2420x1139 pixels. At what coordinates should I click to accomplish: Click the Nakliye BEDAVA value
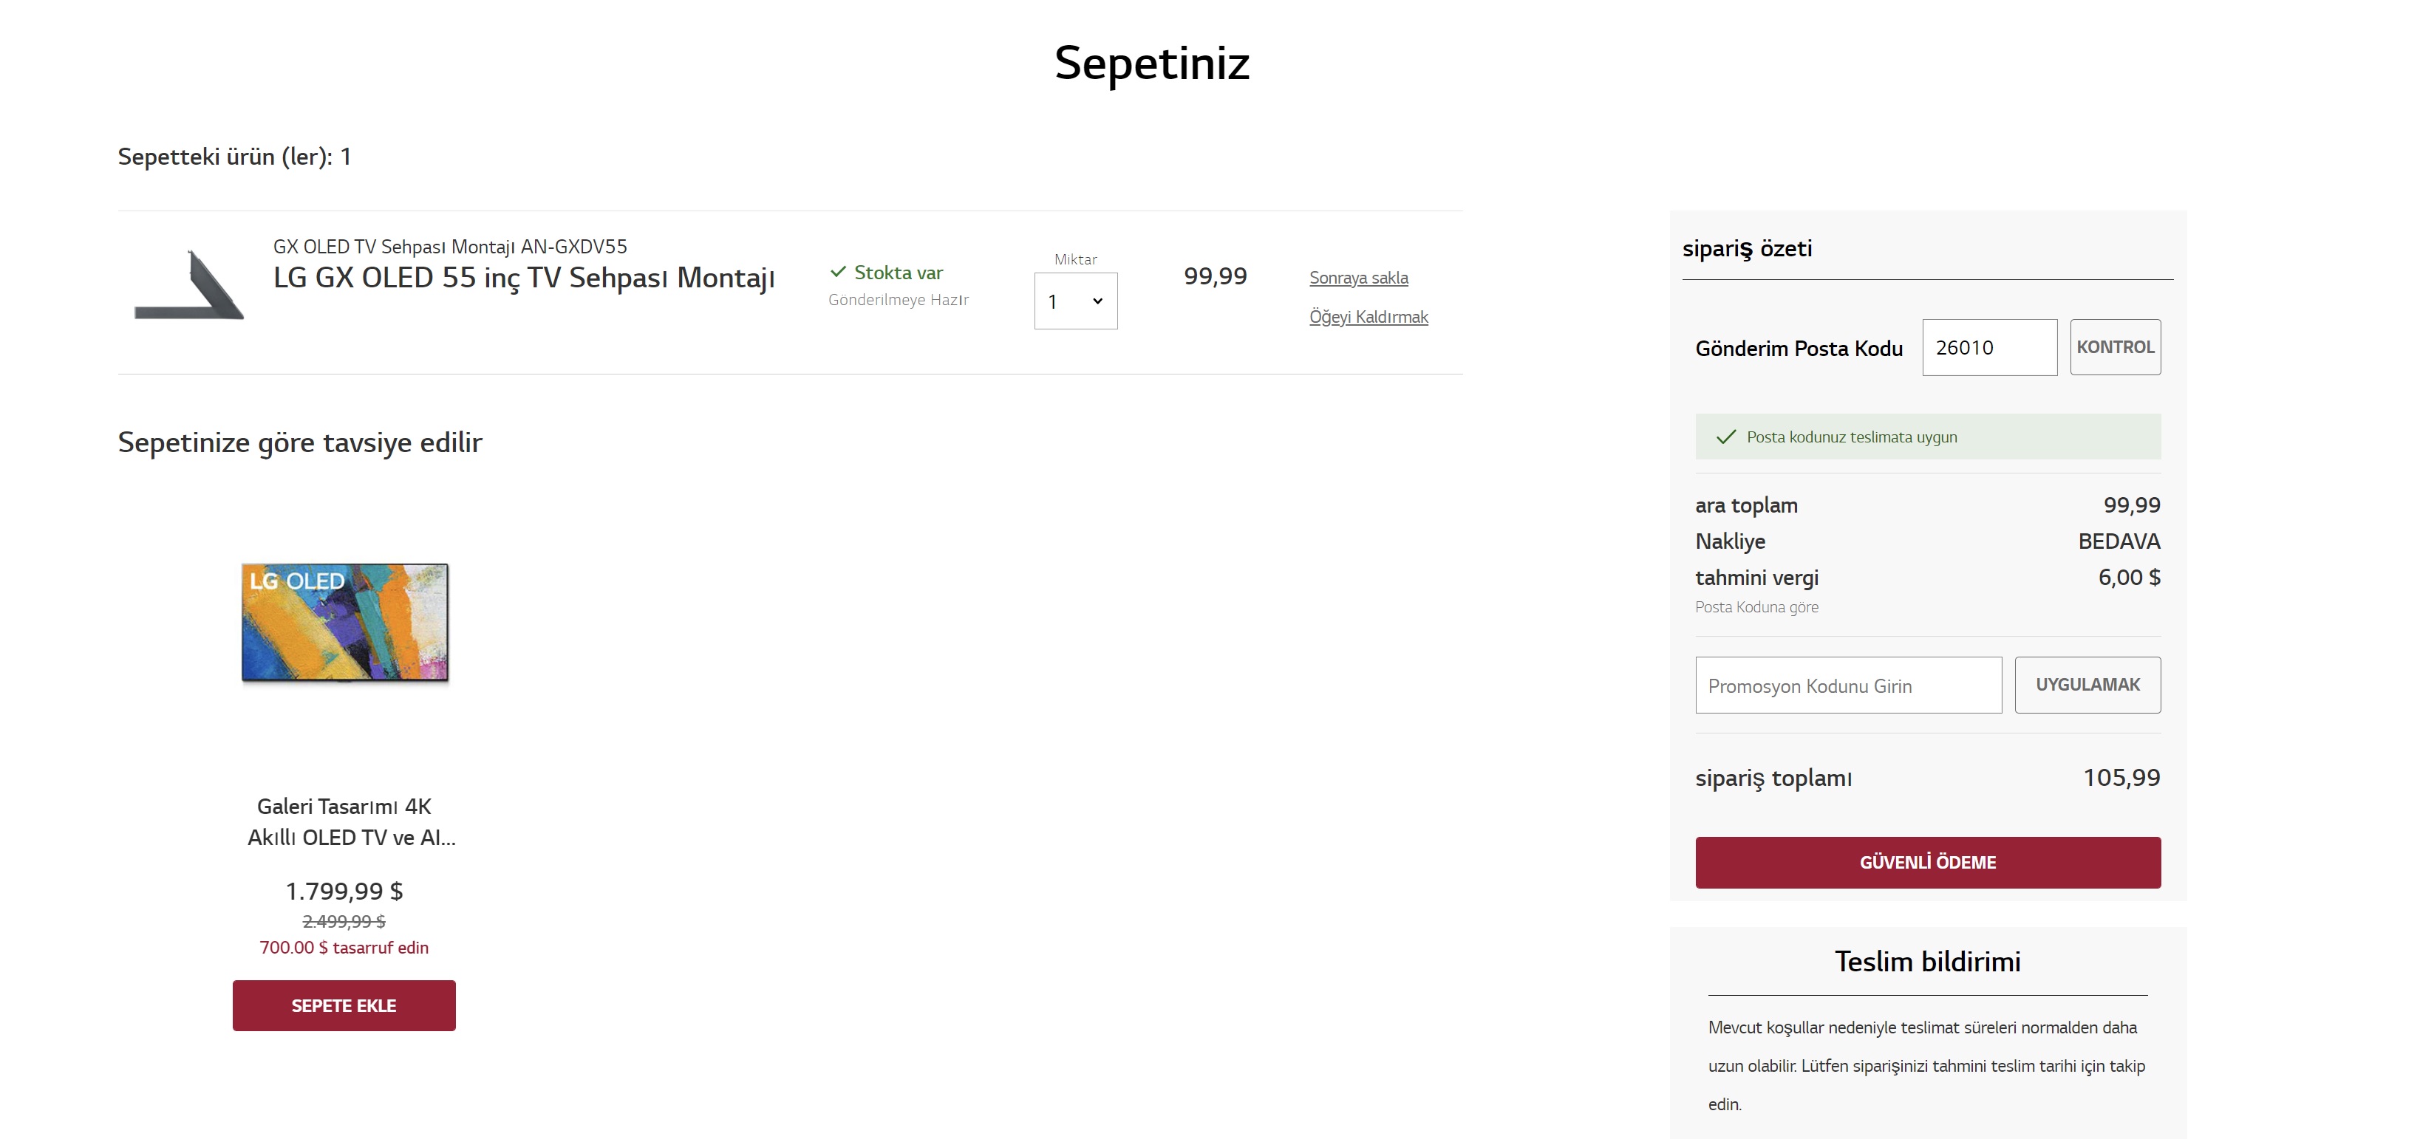click(x=2119, y=541)
